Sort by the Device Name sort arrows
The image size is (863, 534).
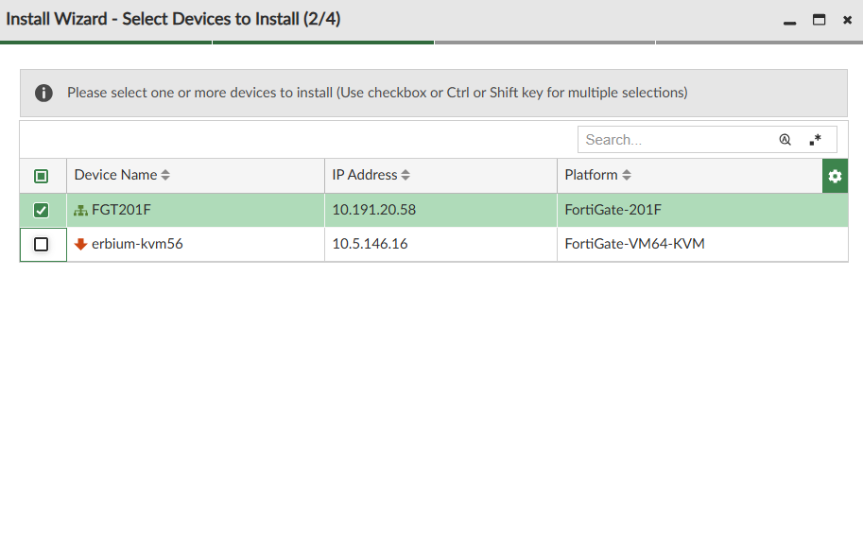pyautogui.click(x=165, y=176)
